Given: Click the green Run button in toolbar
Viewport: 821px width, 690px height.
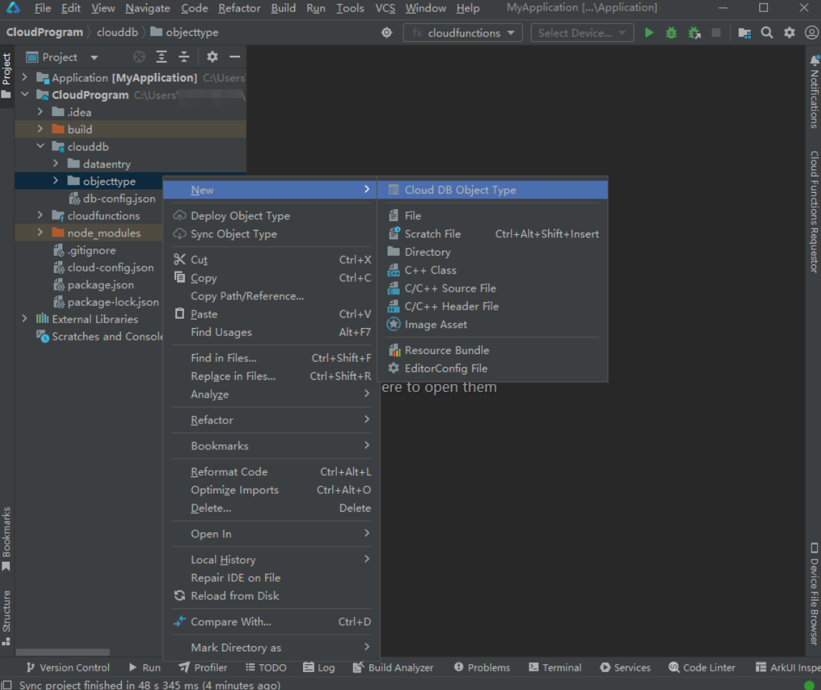Looking at the screenshot, I should coord(649,33).
